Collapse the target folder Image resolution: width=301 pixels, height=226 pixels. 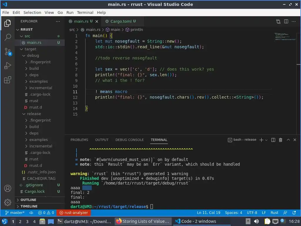pos(40,49)
